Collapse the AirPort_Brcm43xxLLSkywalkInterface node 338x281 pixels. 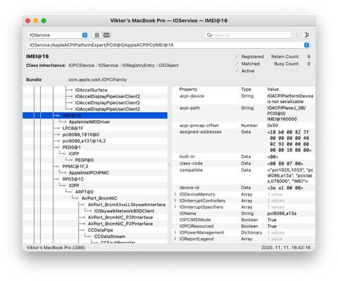(83, 205)
